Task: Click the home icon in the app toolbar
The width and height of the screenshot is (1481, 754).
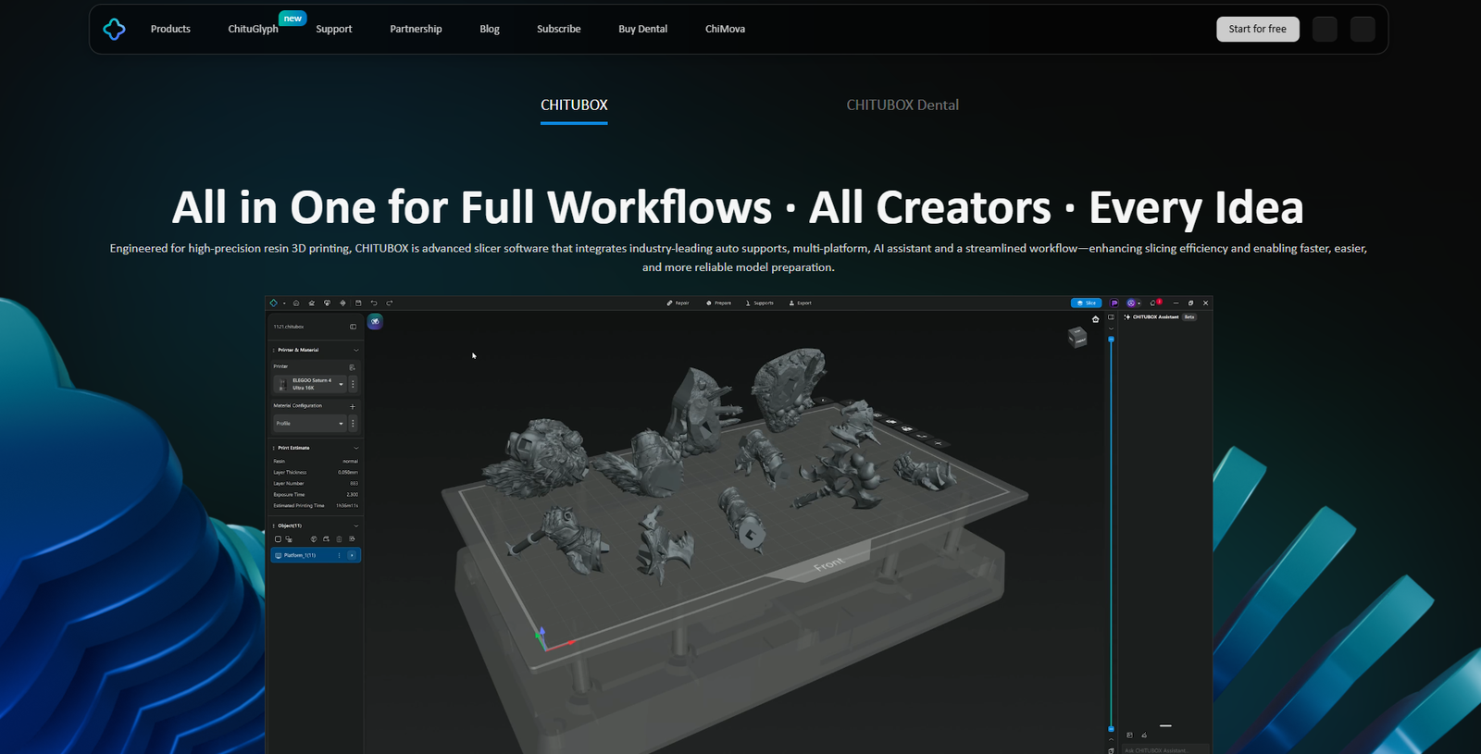Action: click(x=296, y=303)
